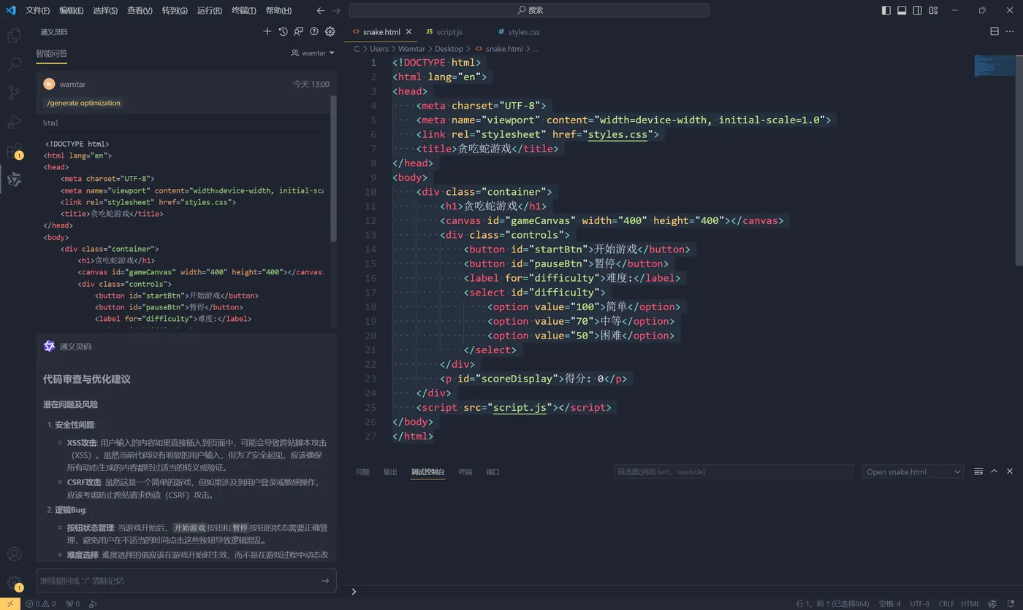Switch to the styles.css tab
The width and height of the screenshot is (1023, 610).
click(524, 32)
